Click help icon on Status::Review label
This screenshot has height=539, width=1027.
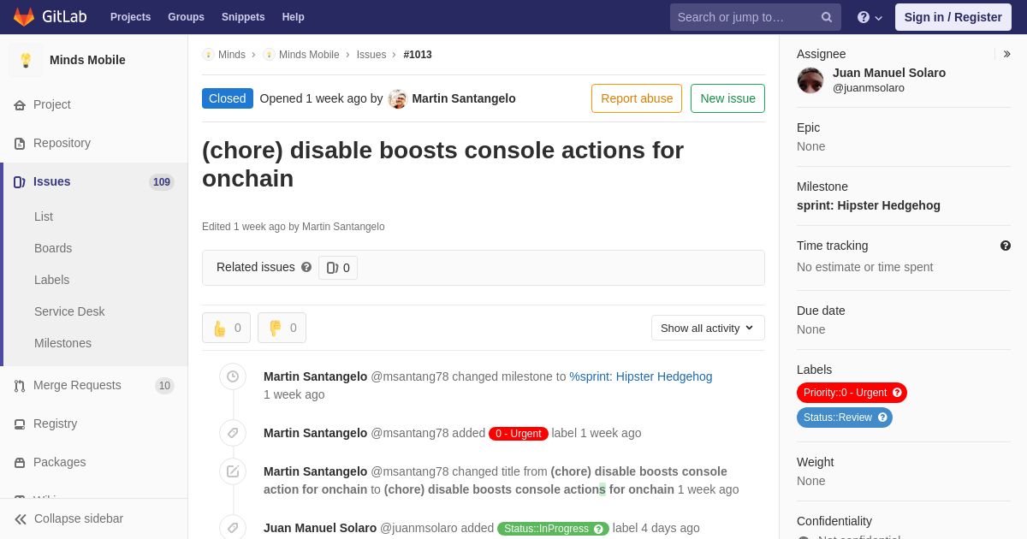point(882,418)
